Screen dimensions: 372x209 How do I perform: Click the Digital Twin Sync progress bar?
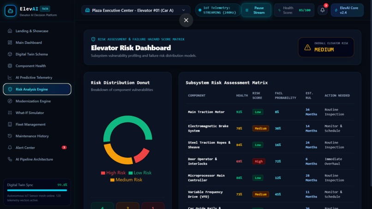[37, 190]
